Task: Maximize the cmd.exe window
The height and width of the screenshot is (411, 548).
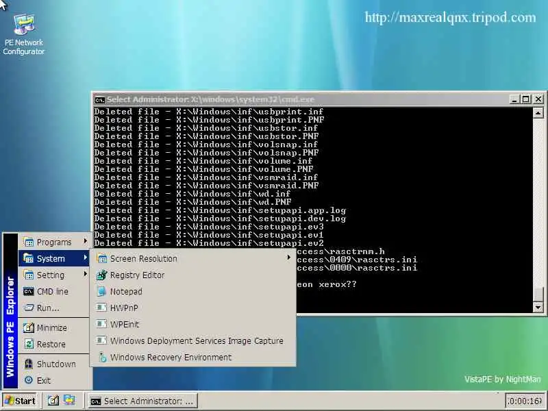Action: click(525, 99)
